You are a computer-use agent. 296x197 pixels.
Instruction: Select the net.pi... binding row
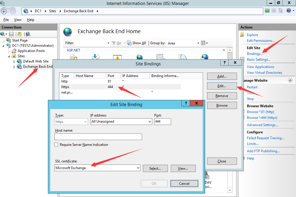tap(120, 92)
